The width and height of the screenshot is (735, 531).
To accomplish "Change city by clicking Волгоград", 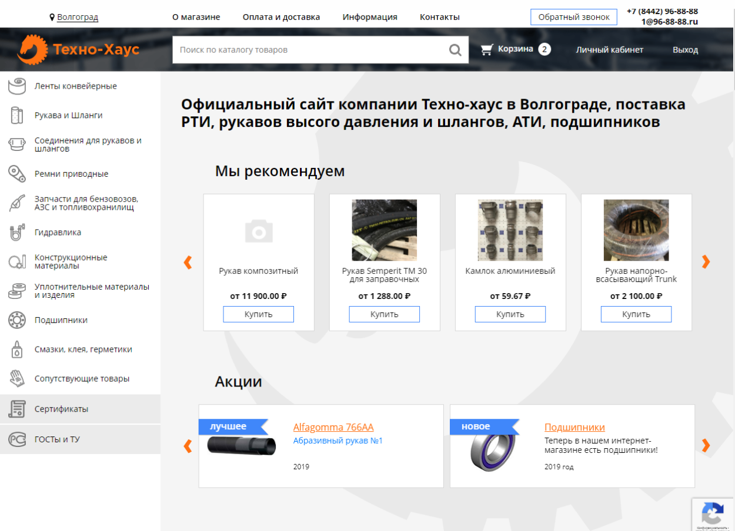I will point(78,17).
